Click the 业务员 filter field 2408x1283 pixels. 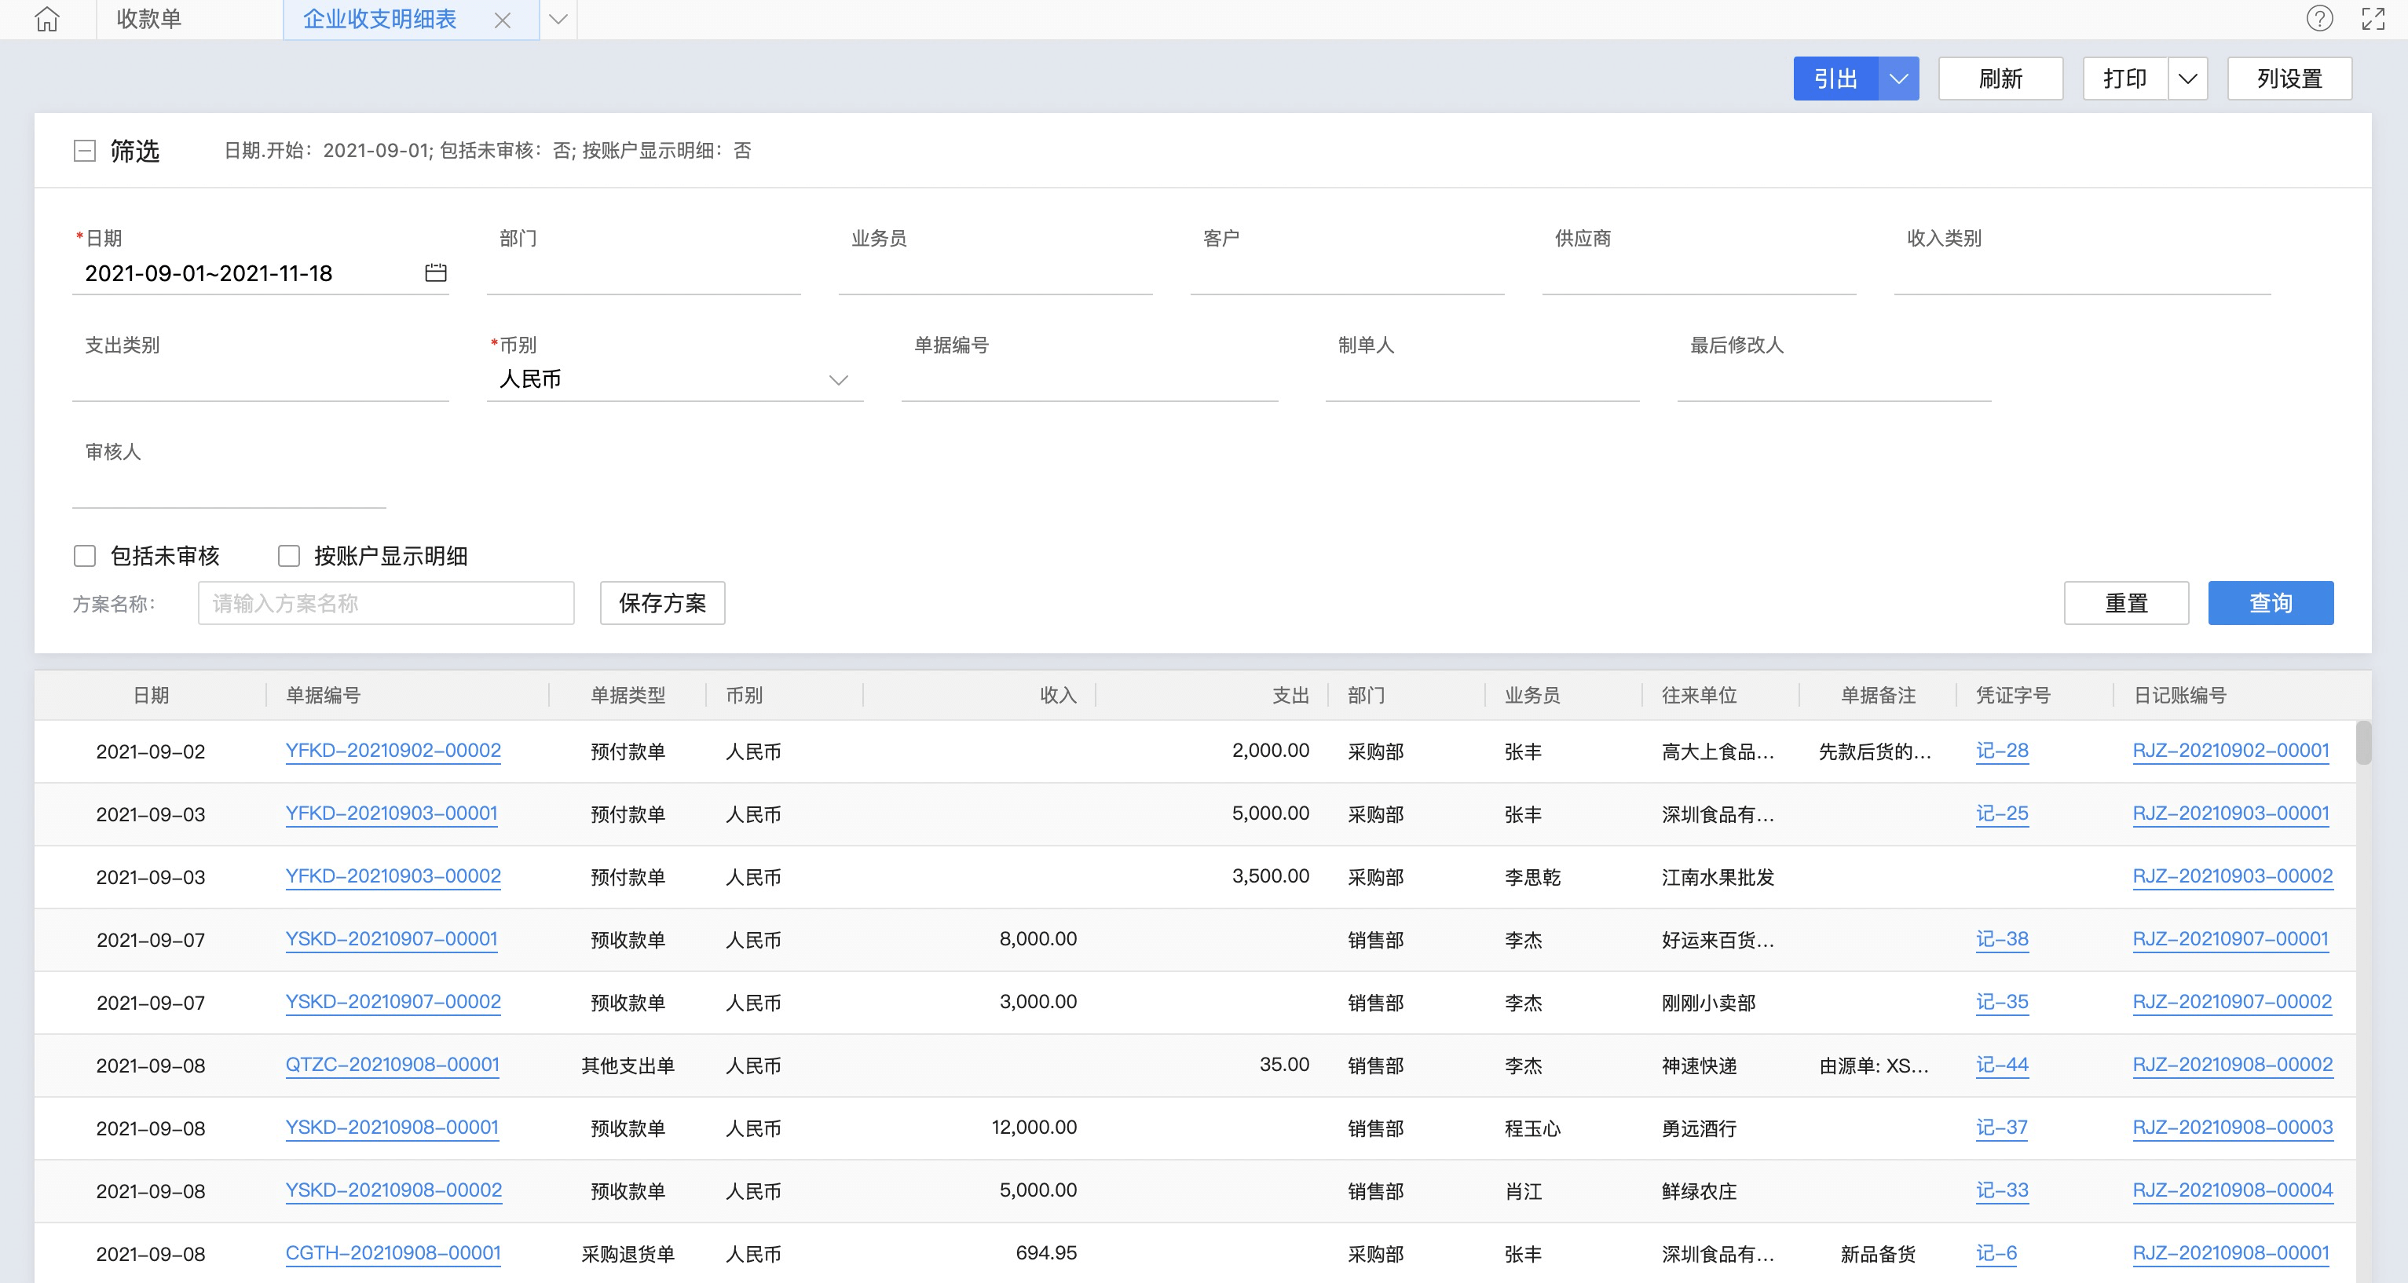pos(996,273)
